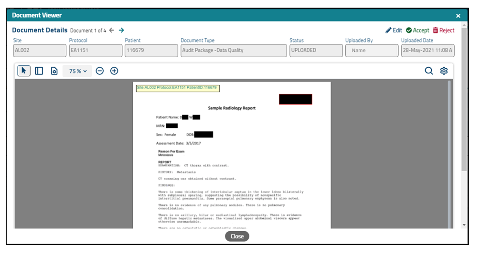Click the 'Document 1 of 4' text
This screenshot has width=480, height=256.
tap(88, 31)
